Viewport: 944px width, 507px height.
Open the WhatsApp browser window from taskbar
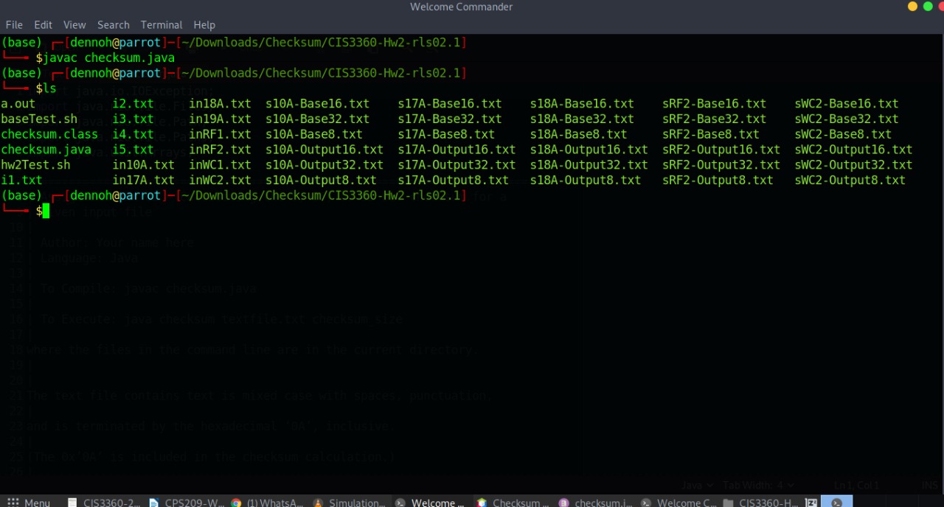[267, 503]
